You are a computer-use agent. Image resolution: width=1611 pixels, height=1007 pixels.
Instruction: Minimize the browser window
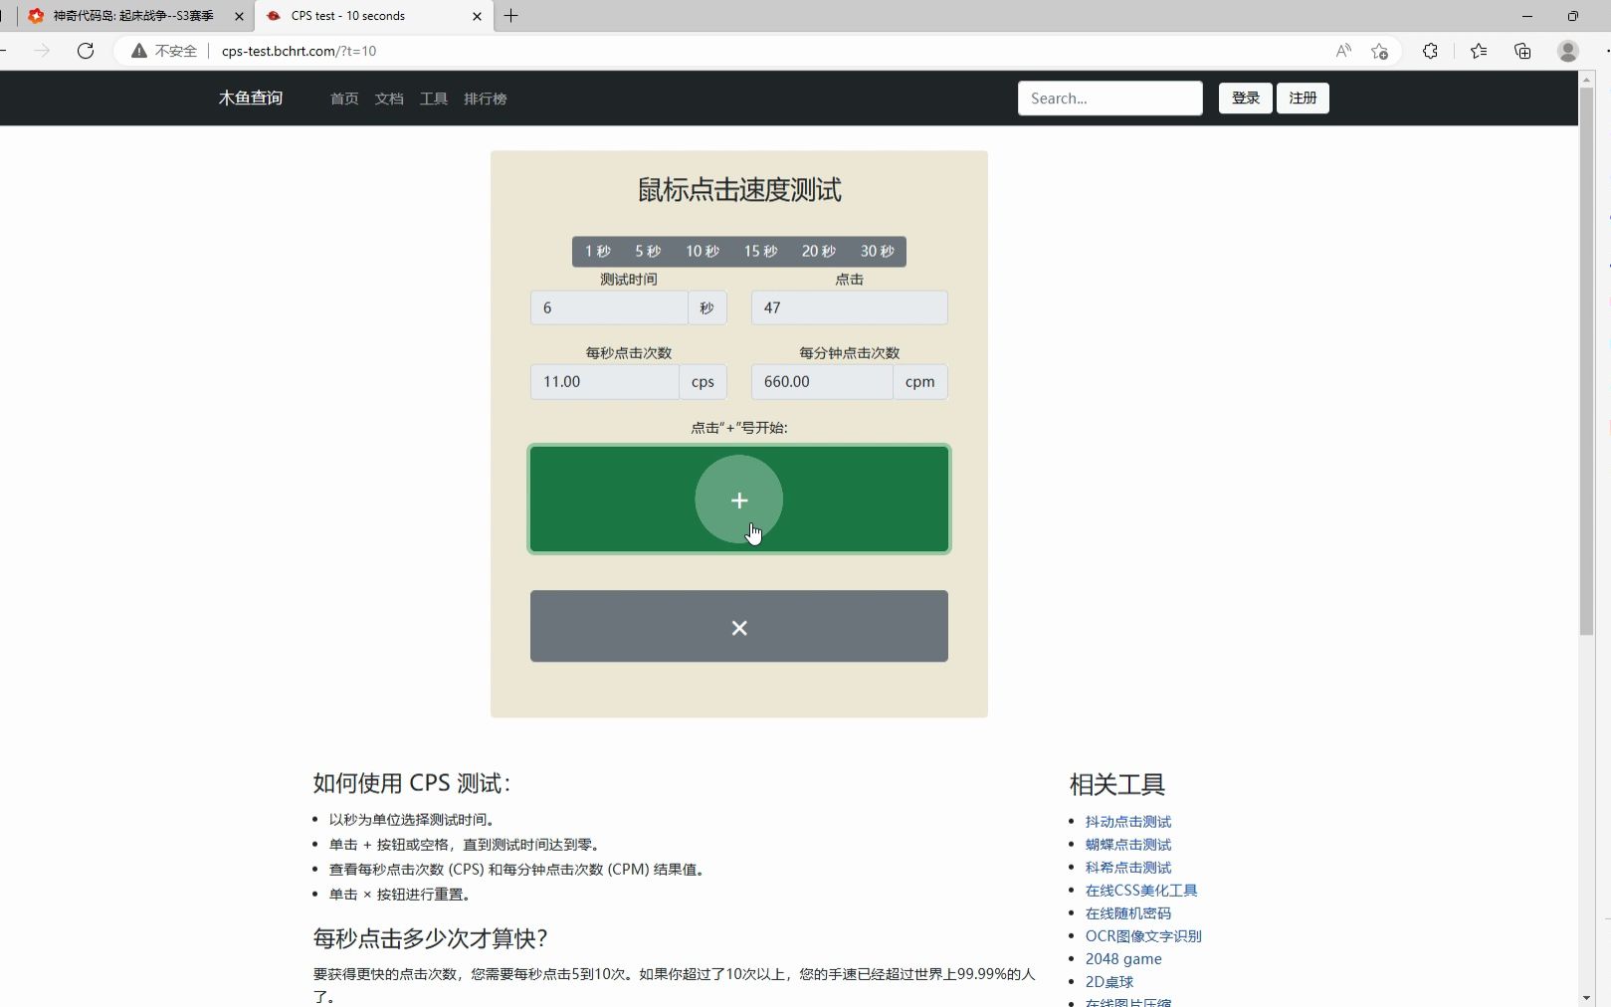(1527, 16)
